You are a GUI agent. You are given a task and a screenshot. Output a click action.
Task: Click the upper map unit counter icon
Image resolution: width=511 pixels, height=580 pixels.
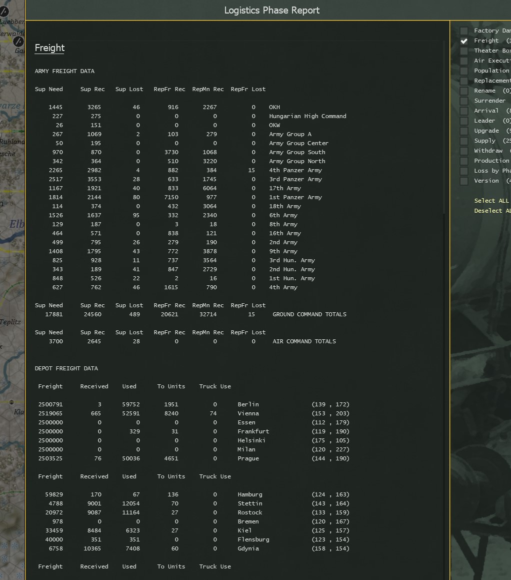pos(4,12)
